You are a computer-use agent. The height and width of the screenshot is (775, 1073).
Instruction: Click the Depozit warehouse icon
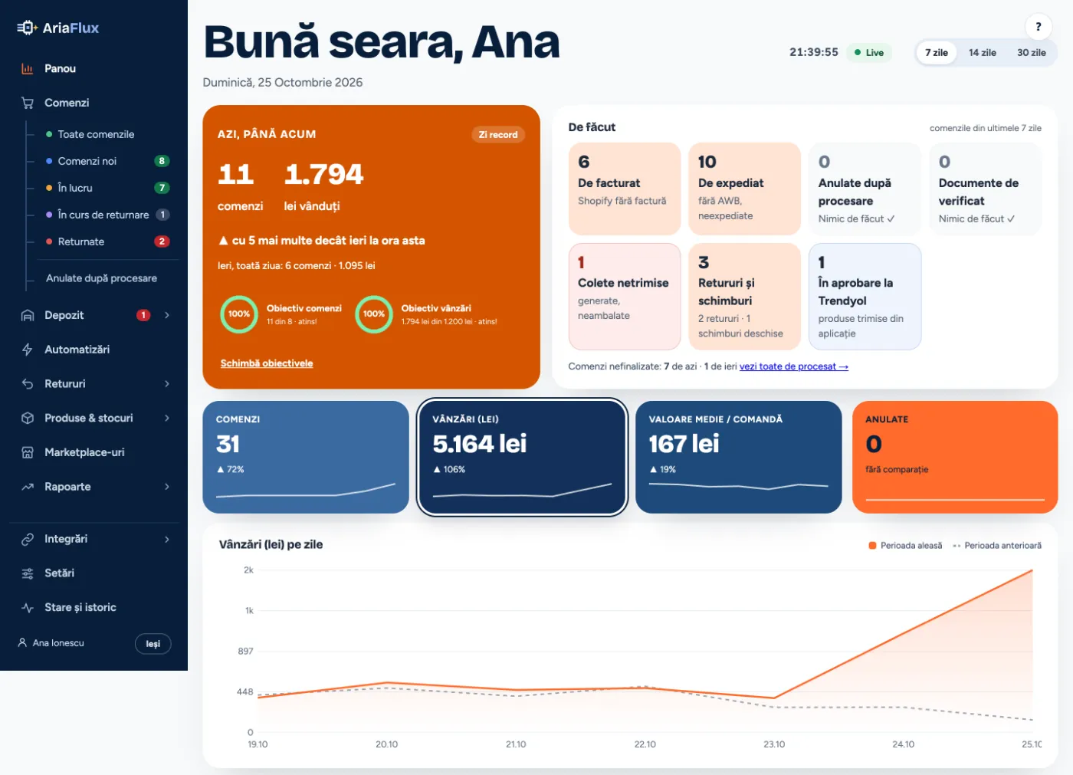[28, 315]
